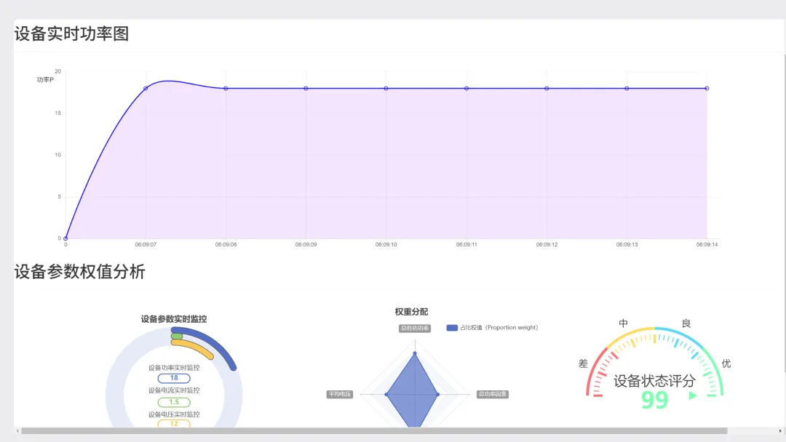
Task: Click the 设备电流实时监控 label
Action: 174,390
